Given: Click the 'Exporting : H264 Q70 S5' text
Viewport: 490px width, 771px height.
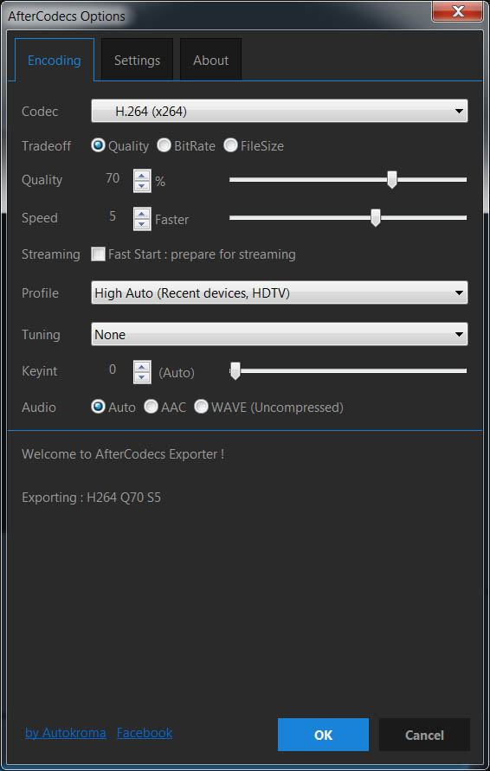Looking at the screenshot, I should [x=91, y=498].
